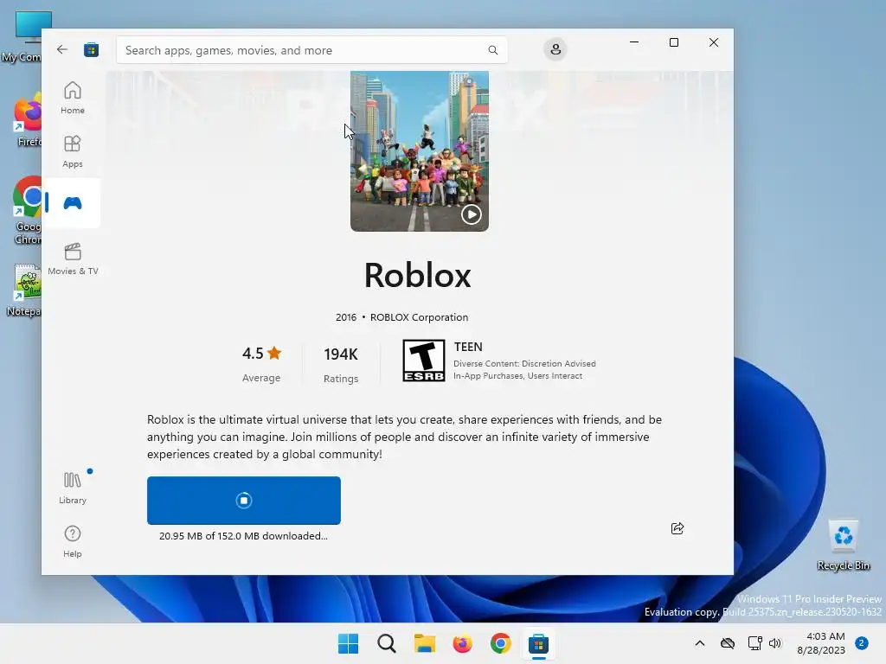The height and width of the screenshot is (664, 886).
Task: Click the TEEN rating label
Action: (468, 347)
